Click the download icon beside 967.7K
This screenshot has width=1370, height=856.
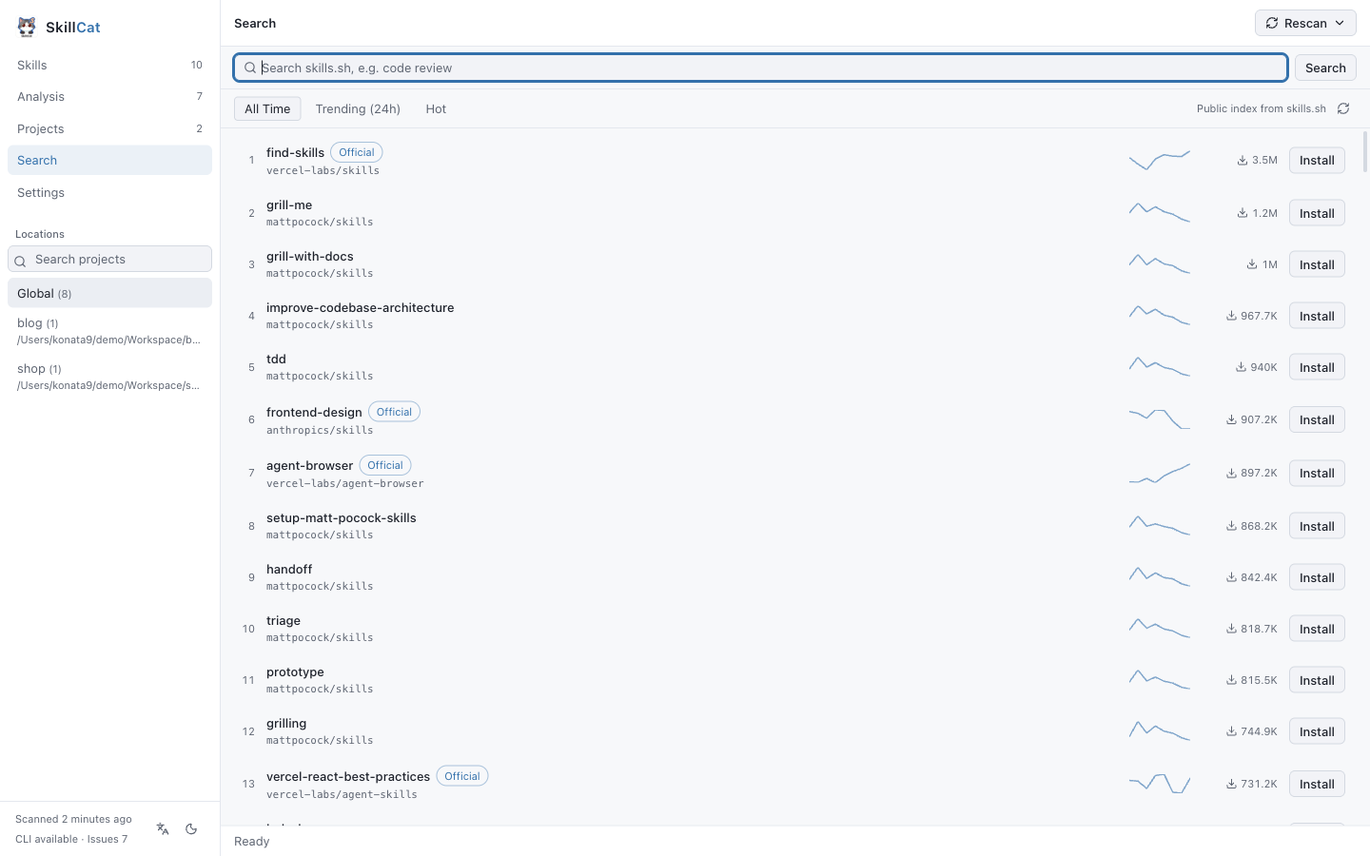1231,316
